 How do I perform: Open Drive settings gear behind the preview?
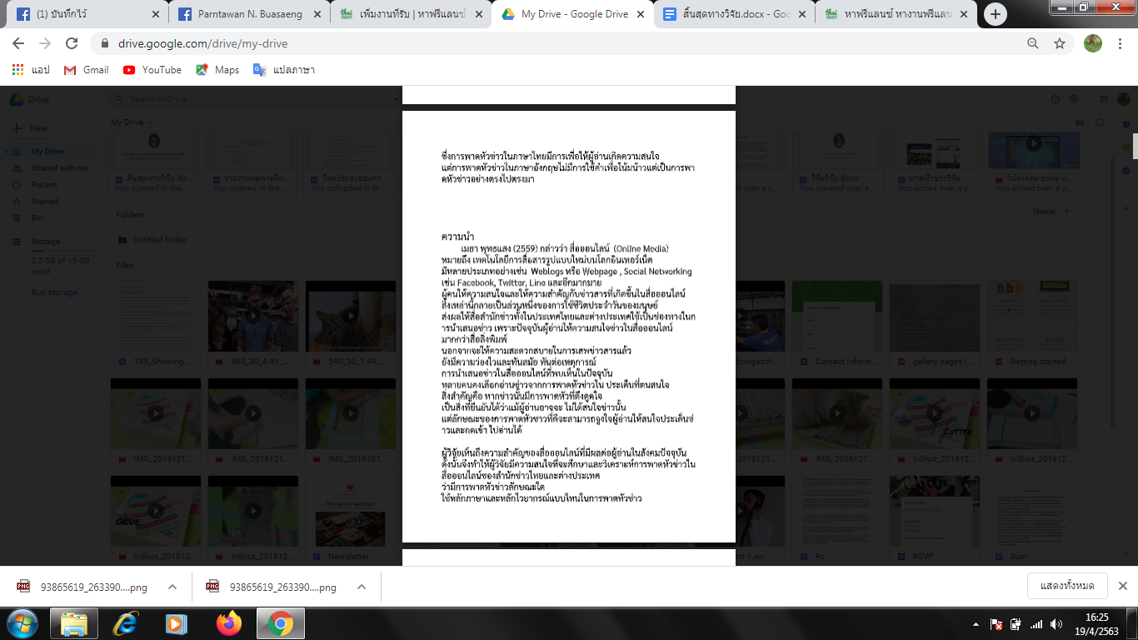point(1073,99)
